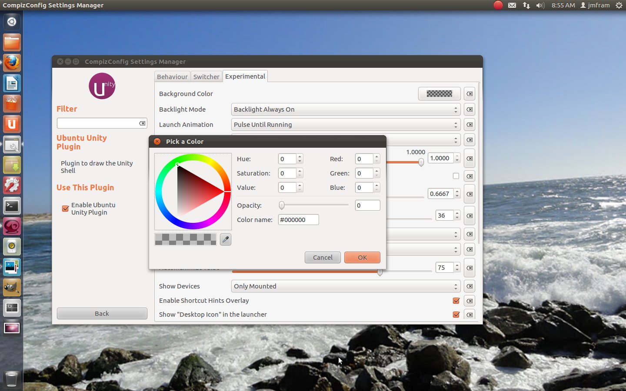
Task: Click the Back button in the sidebar
Action: [102, 313]
